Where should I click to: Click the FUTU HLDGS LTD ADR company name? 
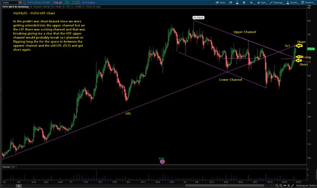[39, 3]
